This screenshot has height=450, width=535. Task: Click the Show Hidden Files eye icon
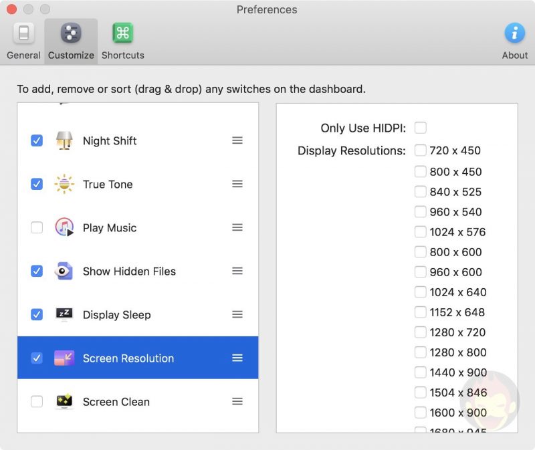[x=65, y=271]
